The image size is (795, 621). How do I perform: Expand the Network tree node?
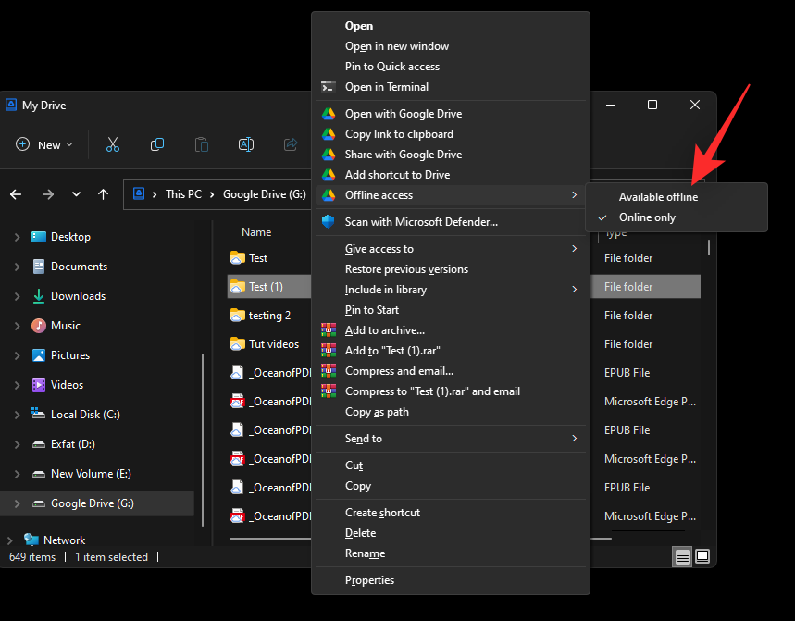(9, 540)
